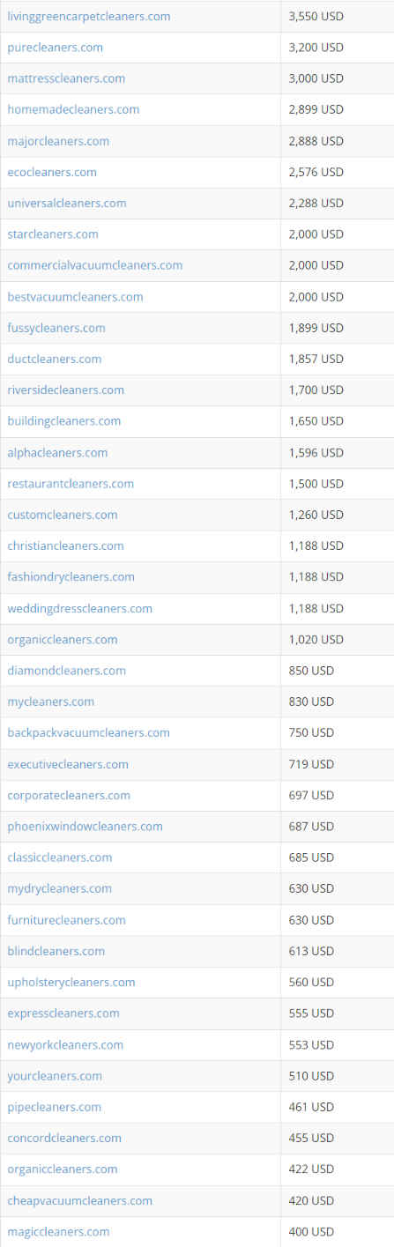394x1247 pixels.
Task: Click the newyorkcleaners.com link
Action: point(65,1044)
